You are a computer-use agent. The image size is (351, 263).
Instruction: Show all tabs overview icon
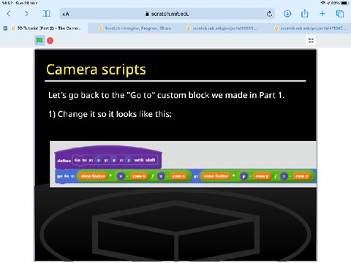340,14
